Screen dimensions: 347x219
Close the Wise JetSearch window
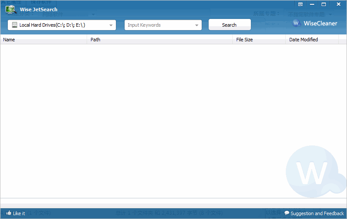pyautogui.click(x=338, y=4)
